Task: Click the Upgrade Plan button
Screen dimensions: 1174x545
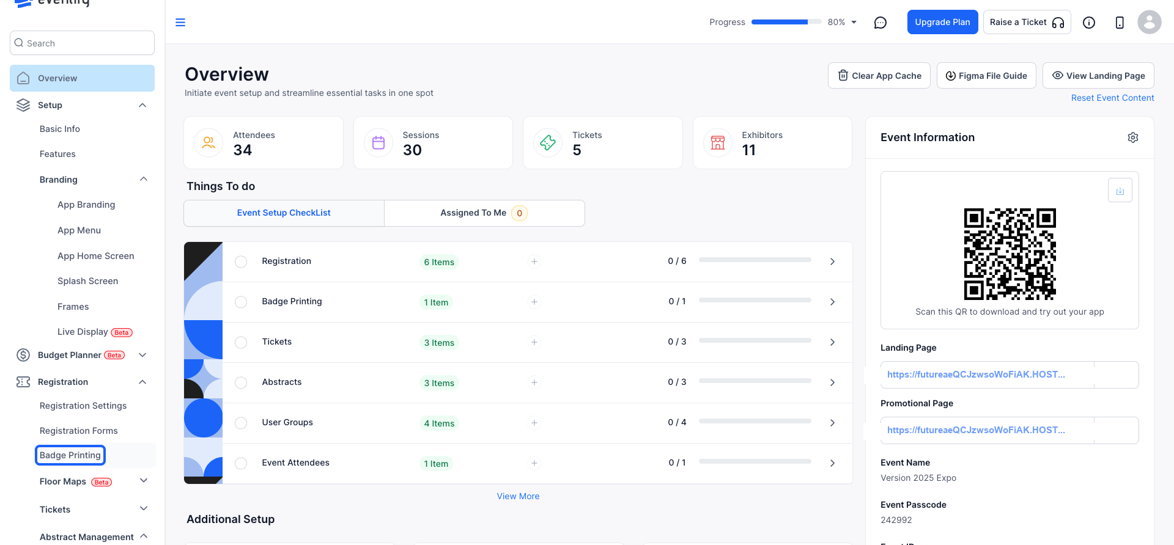Action: pyautogui.click(x=942, y=22)
